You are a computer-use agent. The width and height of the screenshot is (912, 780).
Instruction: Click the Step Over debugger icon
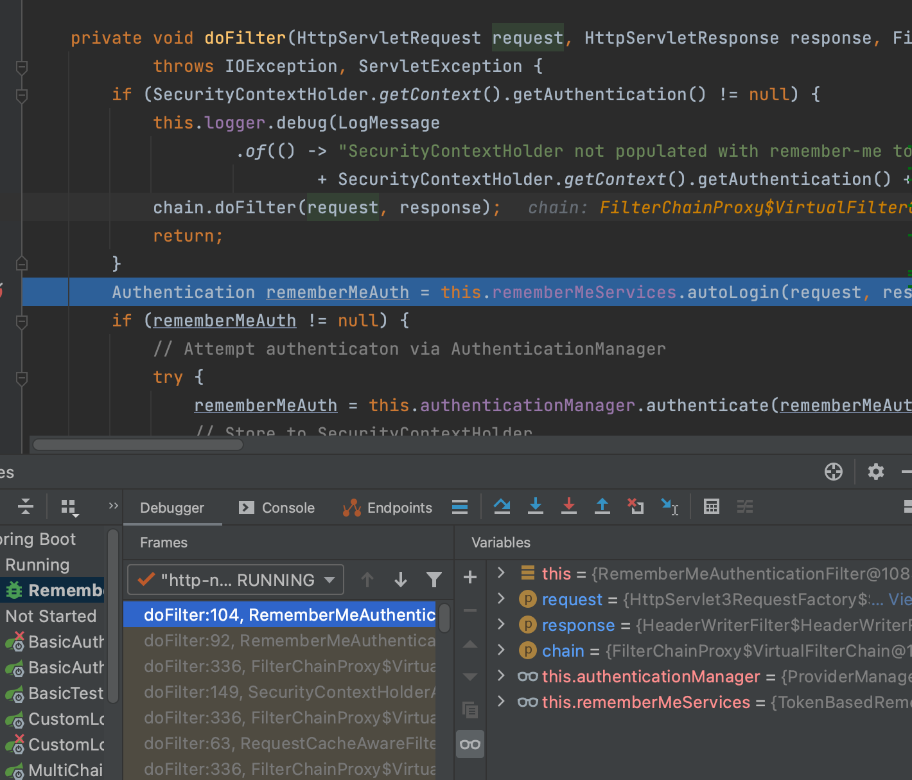[502, 507]
